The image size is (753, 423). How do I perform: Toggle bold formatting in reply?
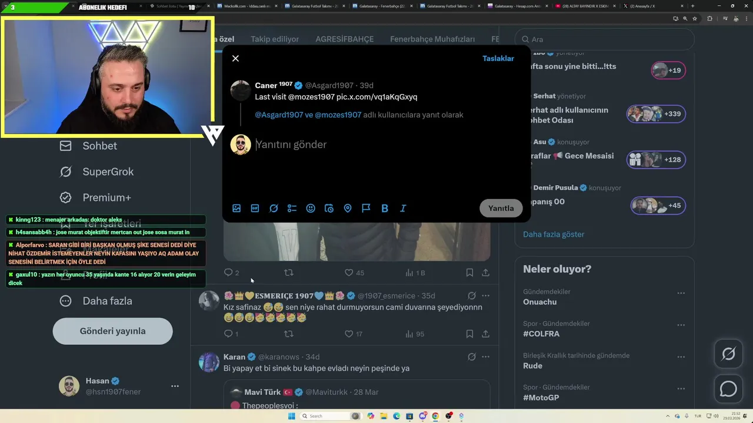point(385,208)
